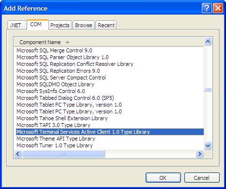The width and height of the screenshot is (226, 189).
Task: Click the vertical scrollbar down arrow
Action: pos(208,146)
